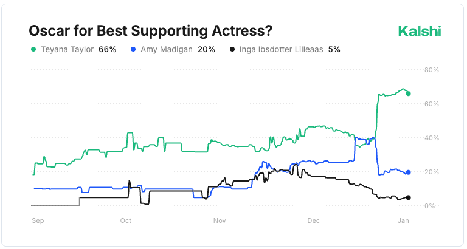Click the 40% label on the y-axis
The height and width of the screenshot is (249, 467).
tap(432, 138)
